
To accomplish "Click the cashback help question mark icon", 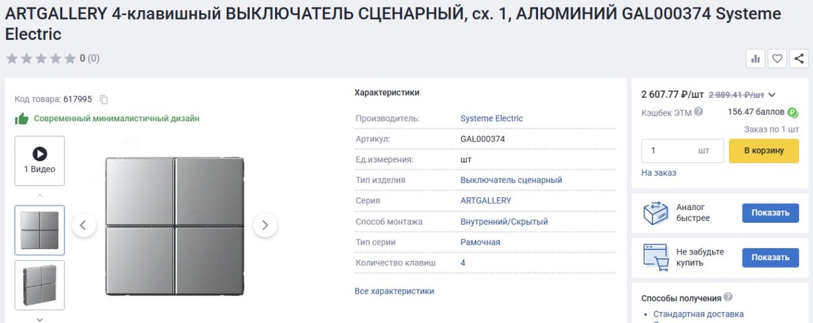I will click(699, 112).
